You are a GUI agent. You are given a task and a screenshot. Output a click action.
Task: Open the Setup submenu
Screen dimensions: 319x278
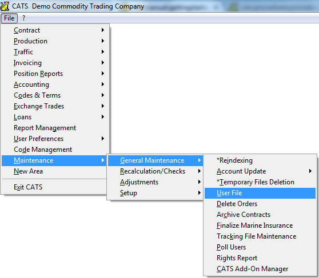point(155,193)
